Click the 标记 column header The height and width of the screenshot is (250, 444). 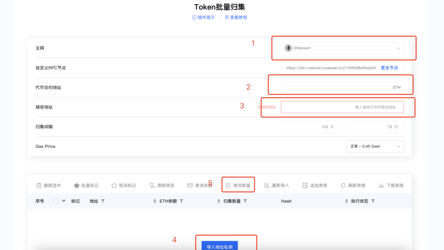[x=75, y=201]
